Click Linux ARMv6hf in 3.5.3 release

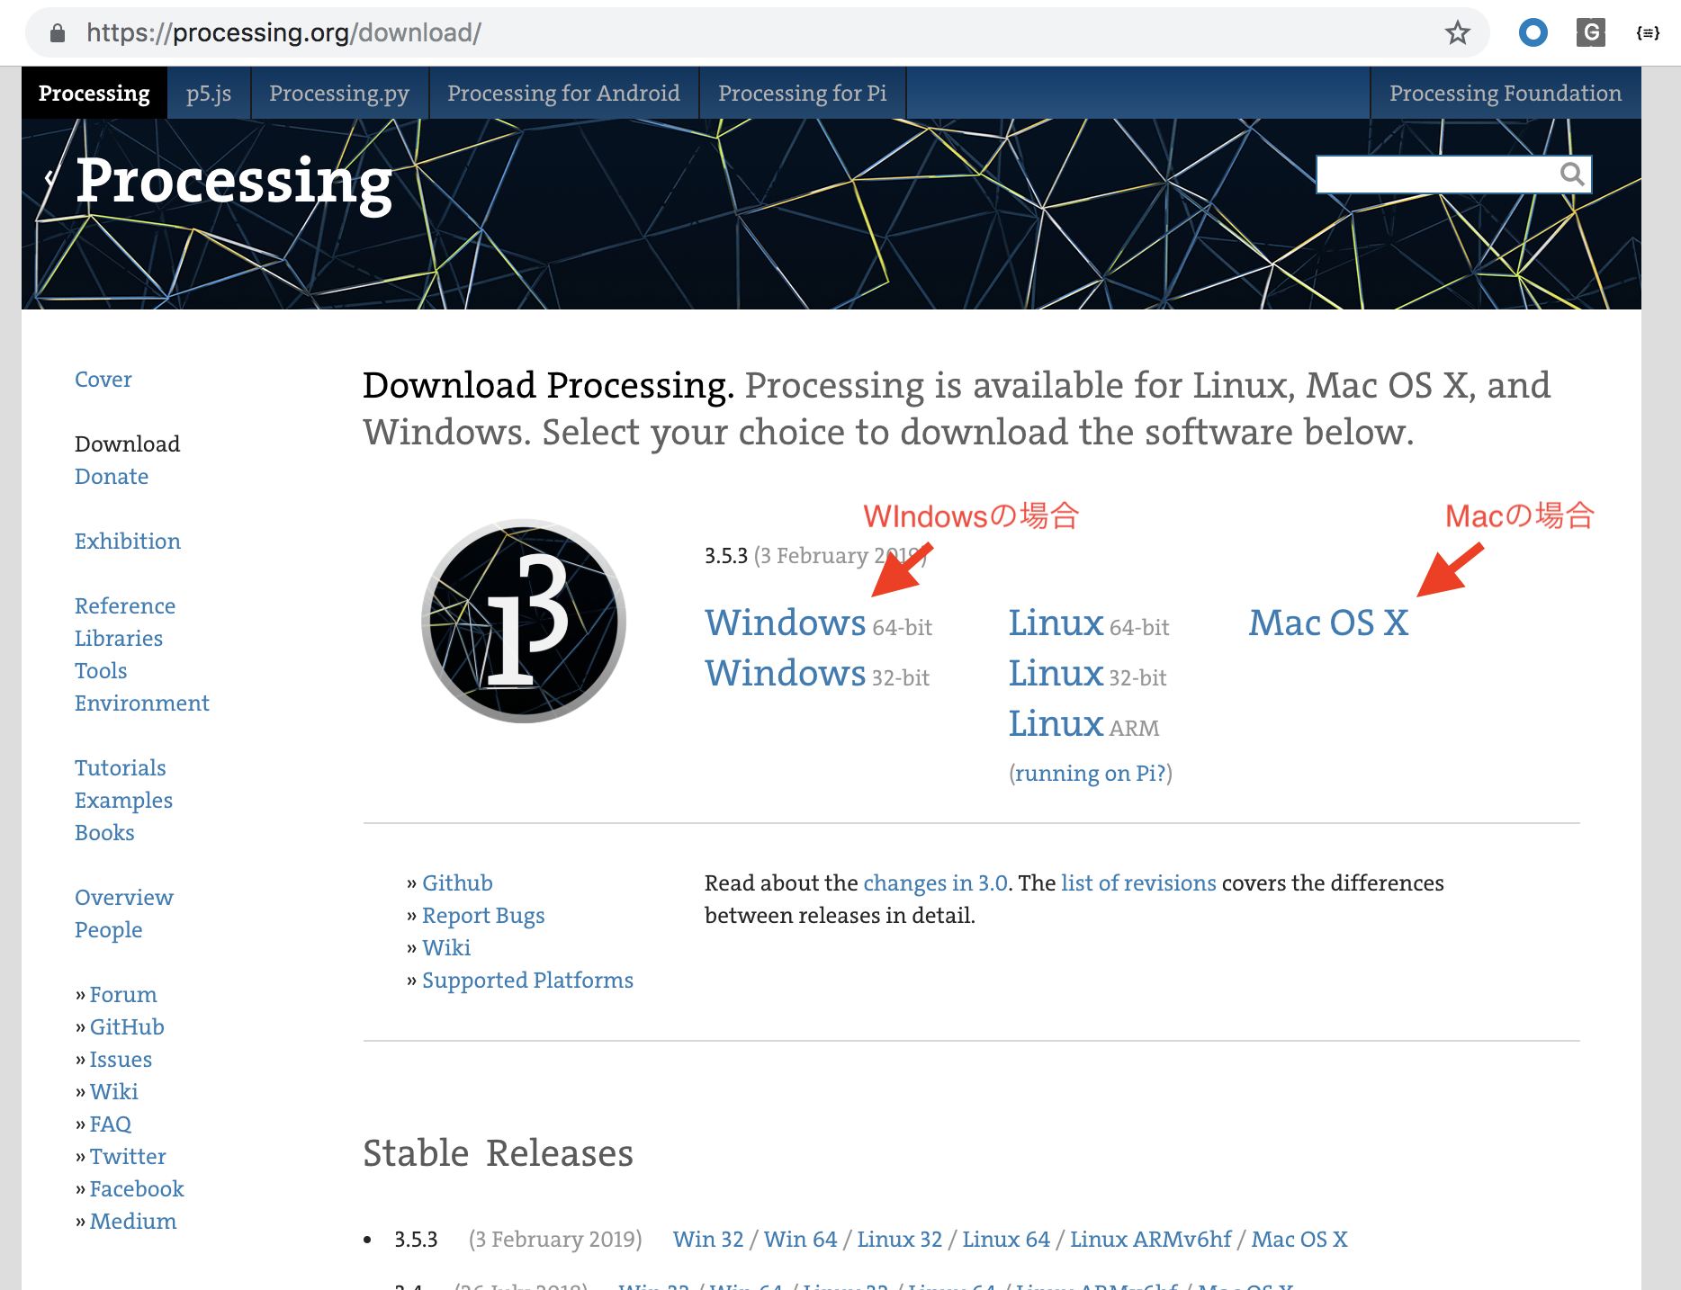1150,1240
